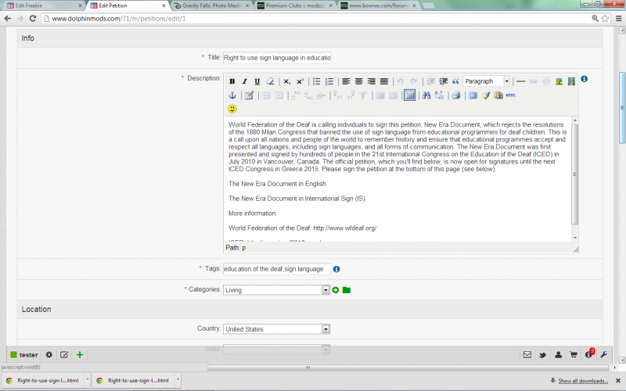
Task: Open the Country dropdown showing United States
Action: [276, 329]
